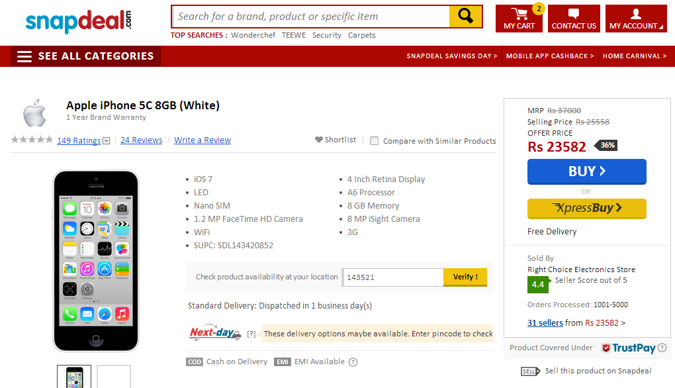675x388 pixels.
Task: Click the Nano SIM spec
Action: pyautogui.click(x=212, y=206)
